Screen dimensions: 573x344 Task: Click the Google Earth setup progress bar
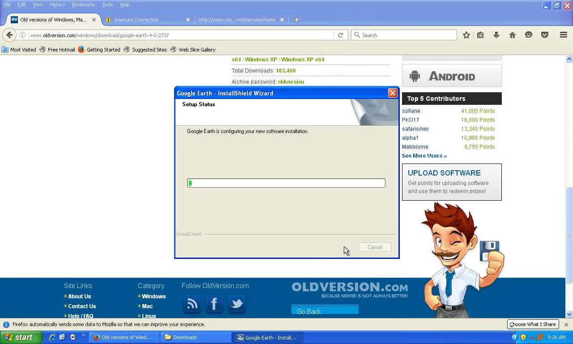286,183
